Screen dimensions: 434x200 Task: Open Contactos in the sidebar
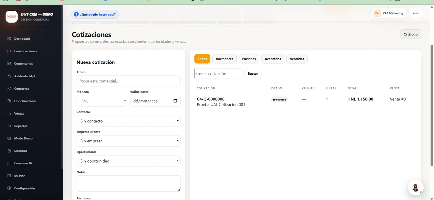tap(21, 89)
